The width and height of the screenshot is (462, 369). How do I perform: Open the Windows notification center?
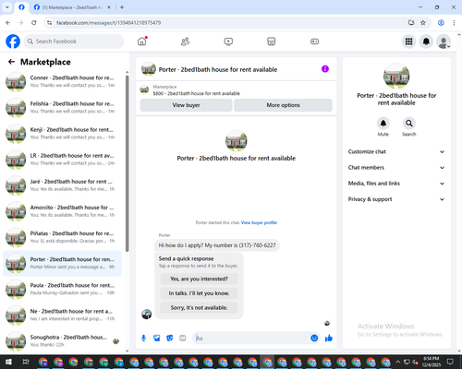(x=450, y=362)
